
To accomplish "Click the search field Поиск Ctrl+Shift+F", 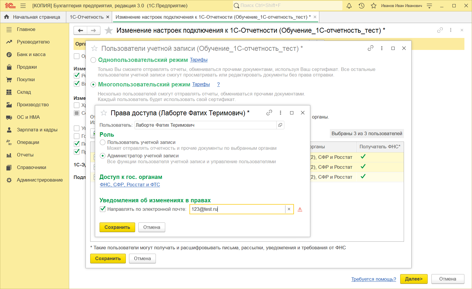I will (x=288, y=6).
